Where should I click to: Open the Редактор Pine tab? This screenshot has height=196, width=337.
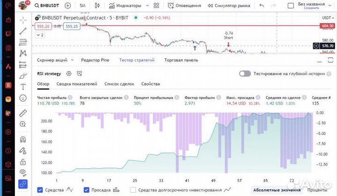coord(96,60)
